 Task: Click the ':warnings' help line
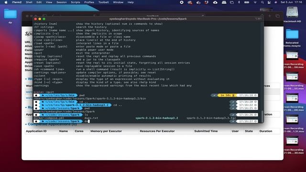113,86
